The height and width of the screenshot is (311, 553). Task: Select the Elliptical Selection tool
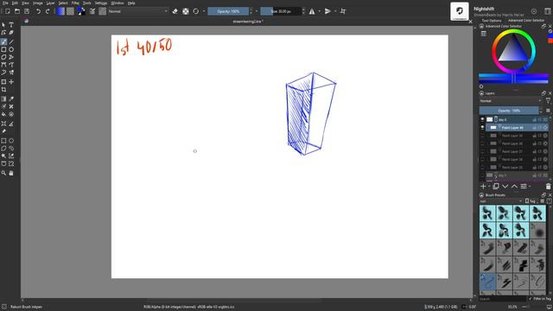coord(11,141)
